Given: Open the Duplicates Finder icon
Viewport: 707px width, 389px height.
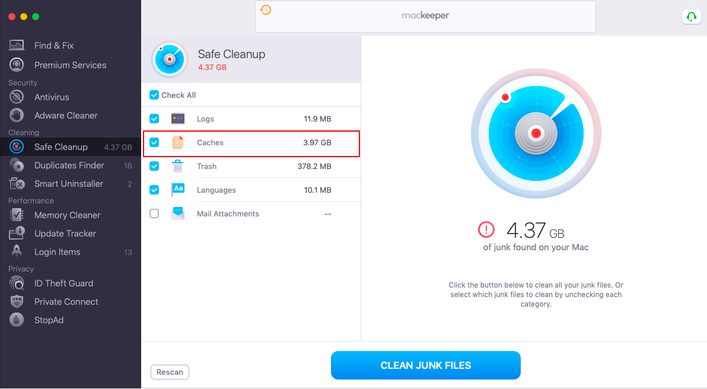Looking at the screenshot, I should (x=17, y=165).
